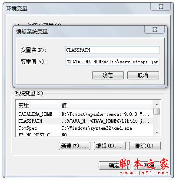This screenshot has height=180, width=176.
Task: Click the D:\Tomcat\apache-tomcat value cell
Action: 105,115
